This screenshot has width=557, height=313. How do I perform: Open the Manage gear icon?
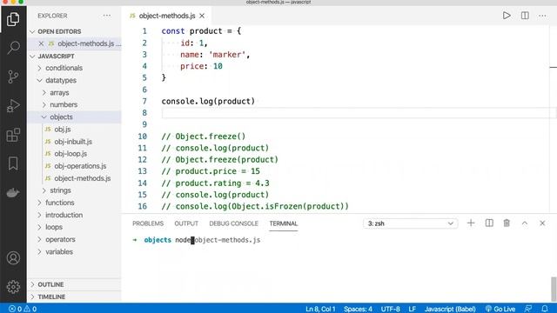(x=13, y=287)
